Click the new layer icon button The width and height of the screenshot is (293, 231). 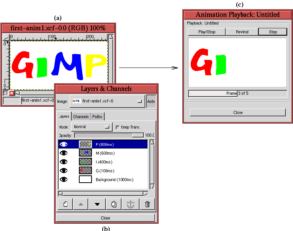point(65,204)
